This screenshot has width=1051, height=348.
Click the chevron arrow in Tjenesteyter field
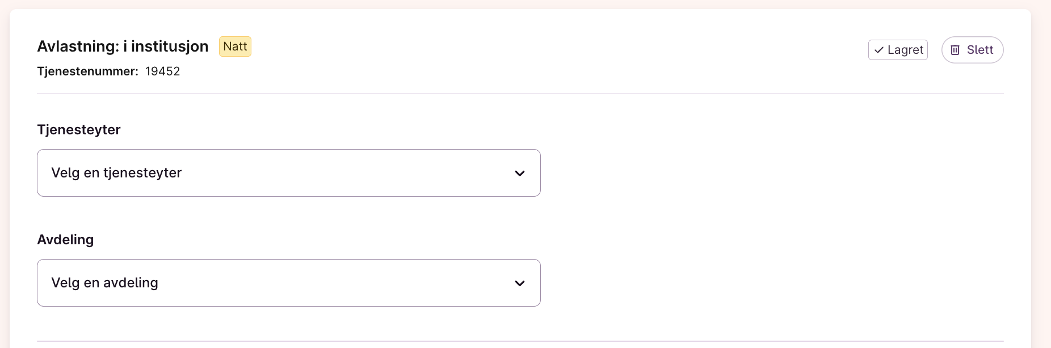(519, 173)
